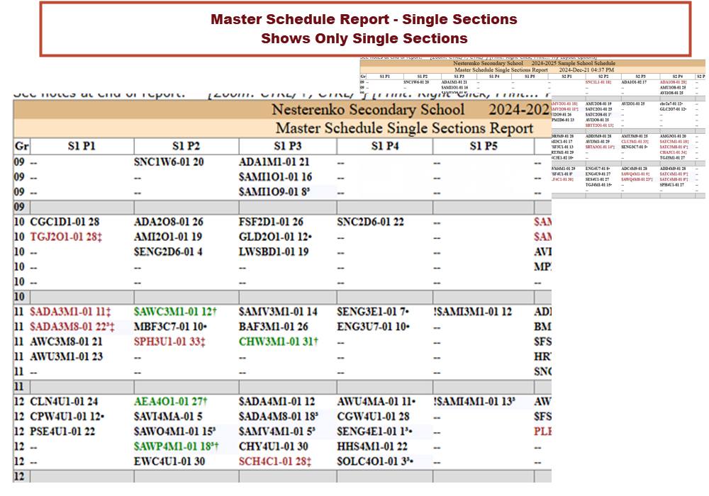709x496 pixels.
Task: Select the green CHW3M1-01 31 course
Action: coord(278,342)
